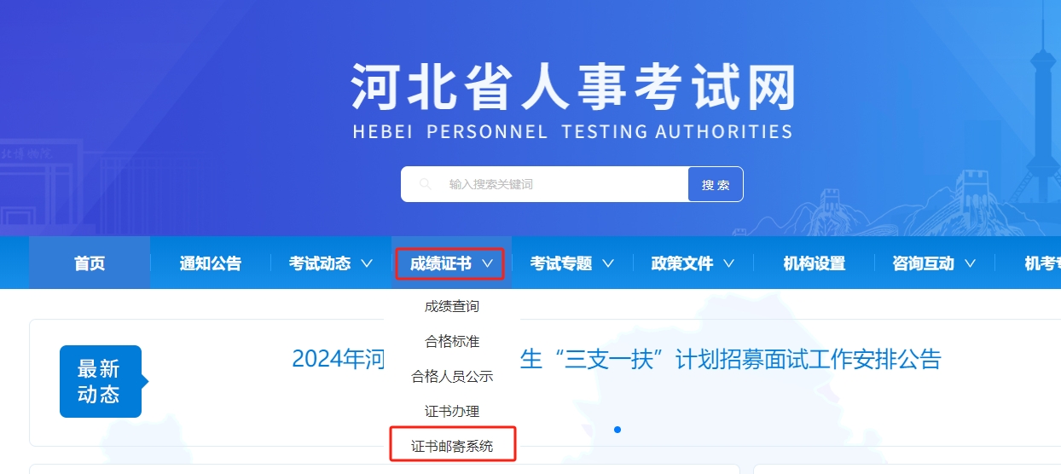Choose 合格标准 in the submenu

(x=452, y=341)
